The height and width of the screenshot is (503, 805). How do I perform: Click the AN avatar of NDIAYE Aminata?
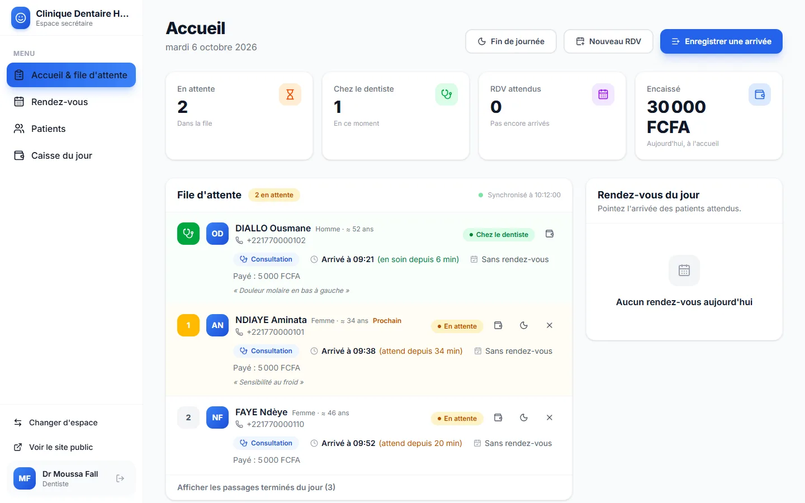217,325
